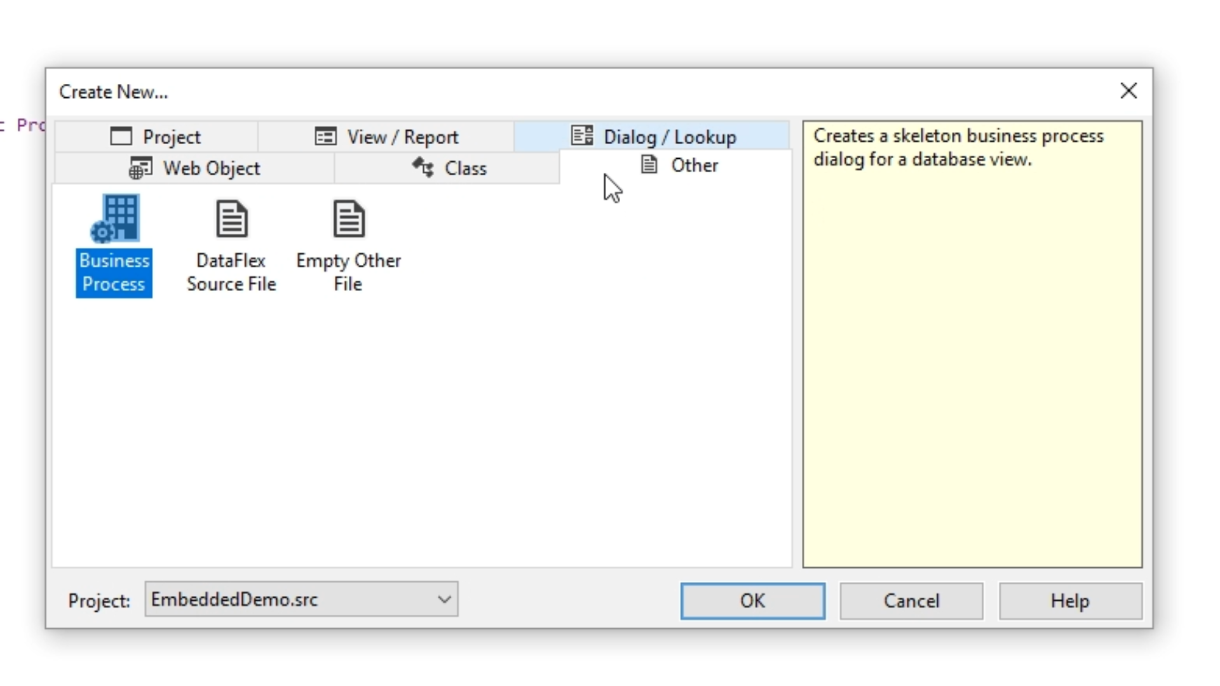
Task: Click the Web Object globe icon
Action: (140, 168)
